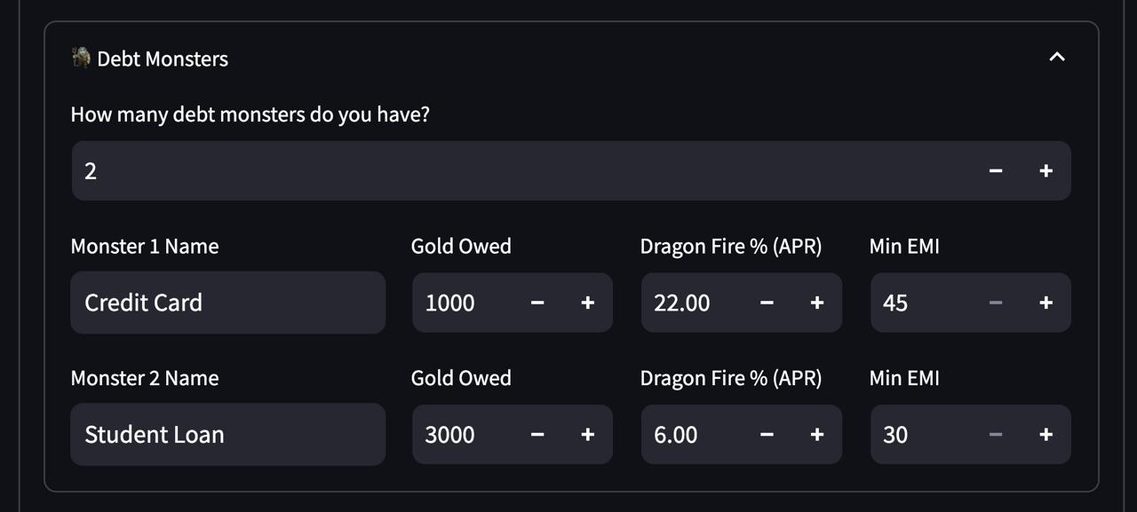Edit the Monster 1 Name field
The height and width of the screenshot is (512, 1137).
pos(227,303)
